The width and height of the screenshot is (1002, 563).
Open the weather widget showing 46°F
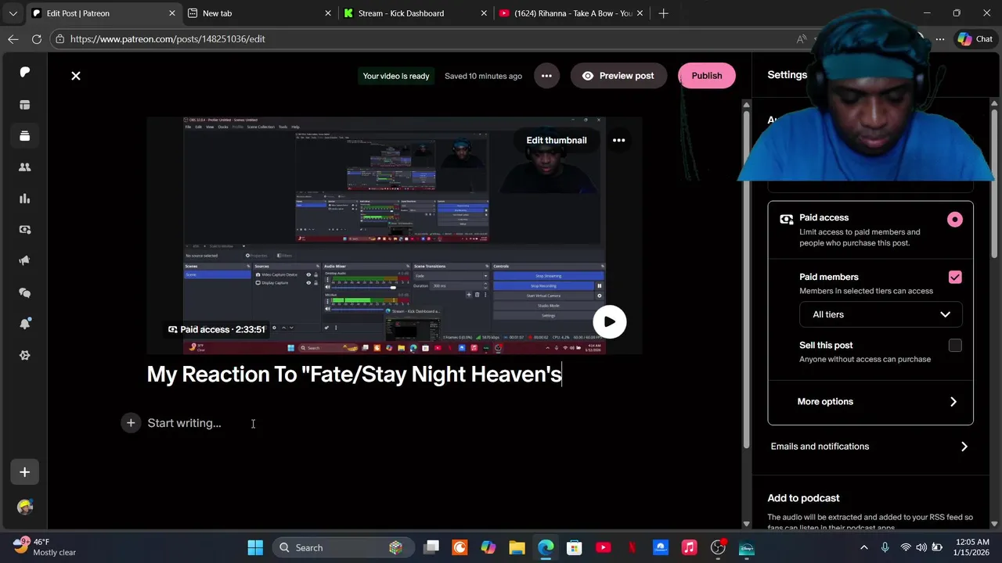click(x=45, y=547)
